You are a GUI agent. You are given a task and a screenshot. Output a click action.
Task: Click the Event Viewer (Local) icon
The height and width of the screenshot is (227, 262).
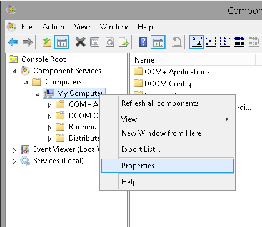pos(25,149)
